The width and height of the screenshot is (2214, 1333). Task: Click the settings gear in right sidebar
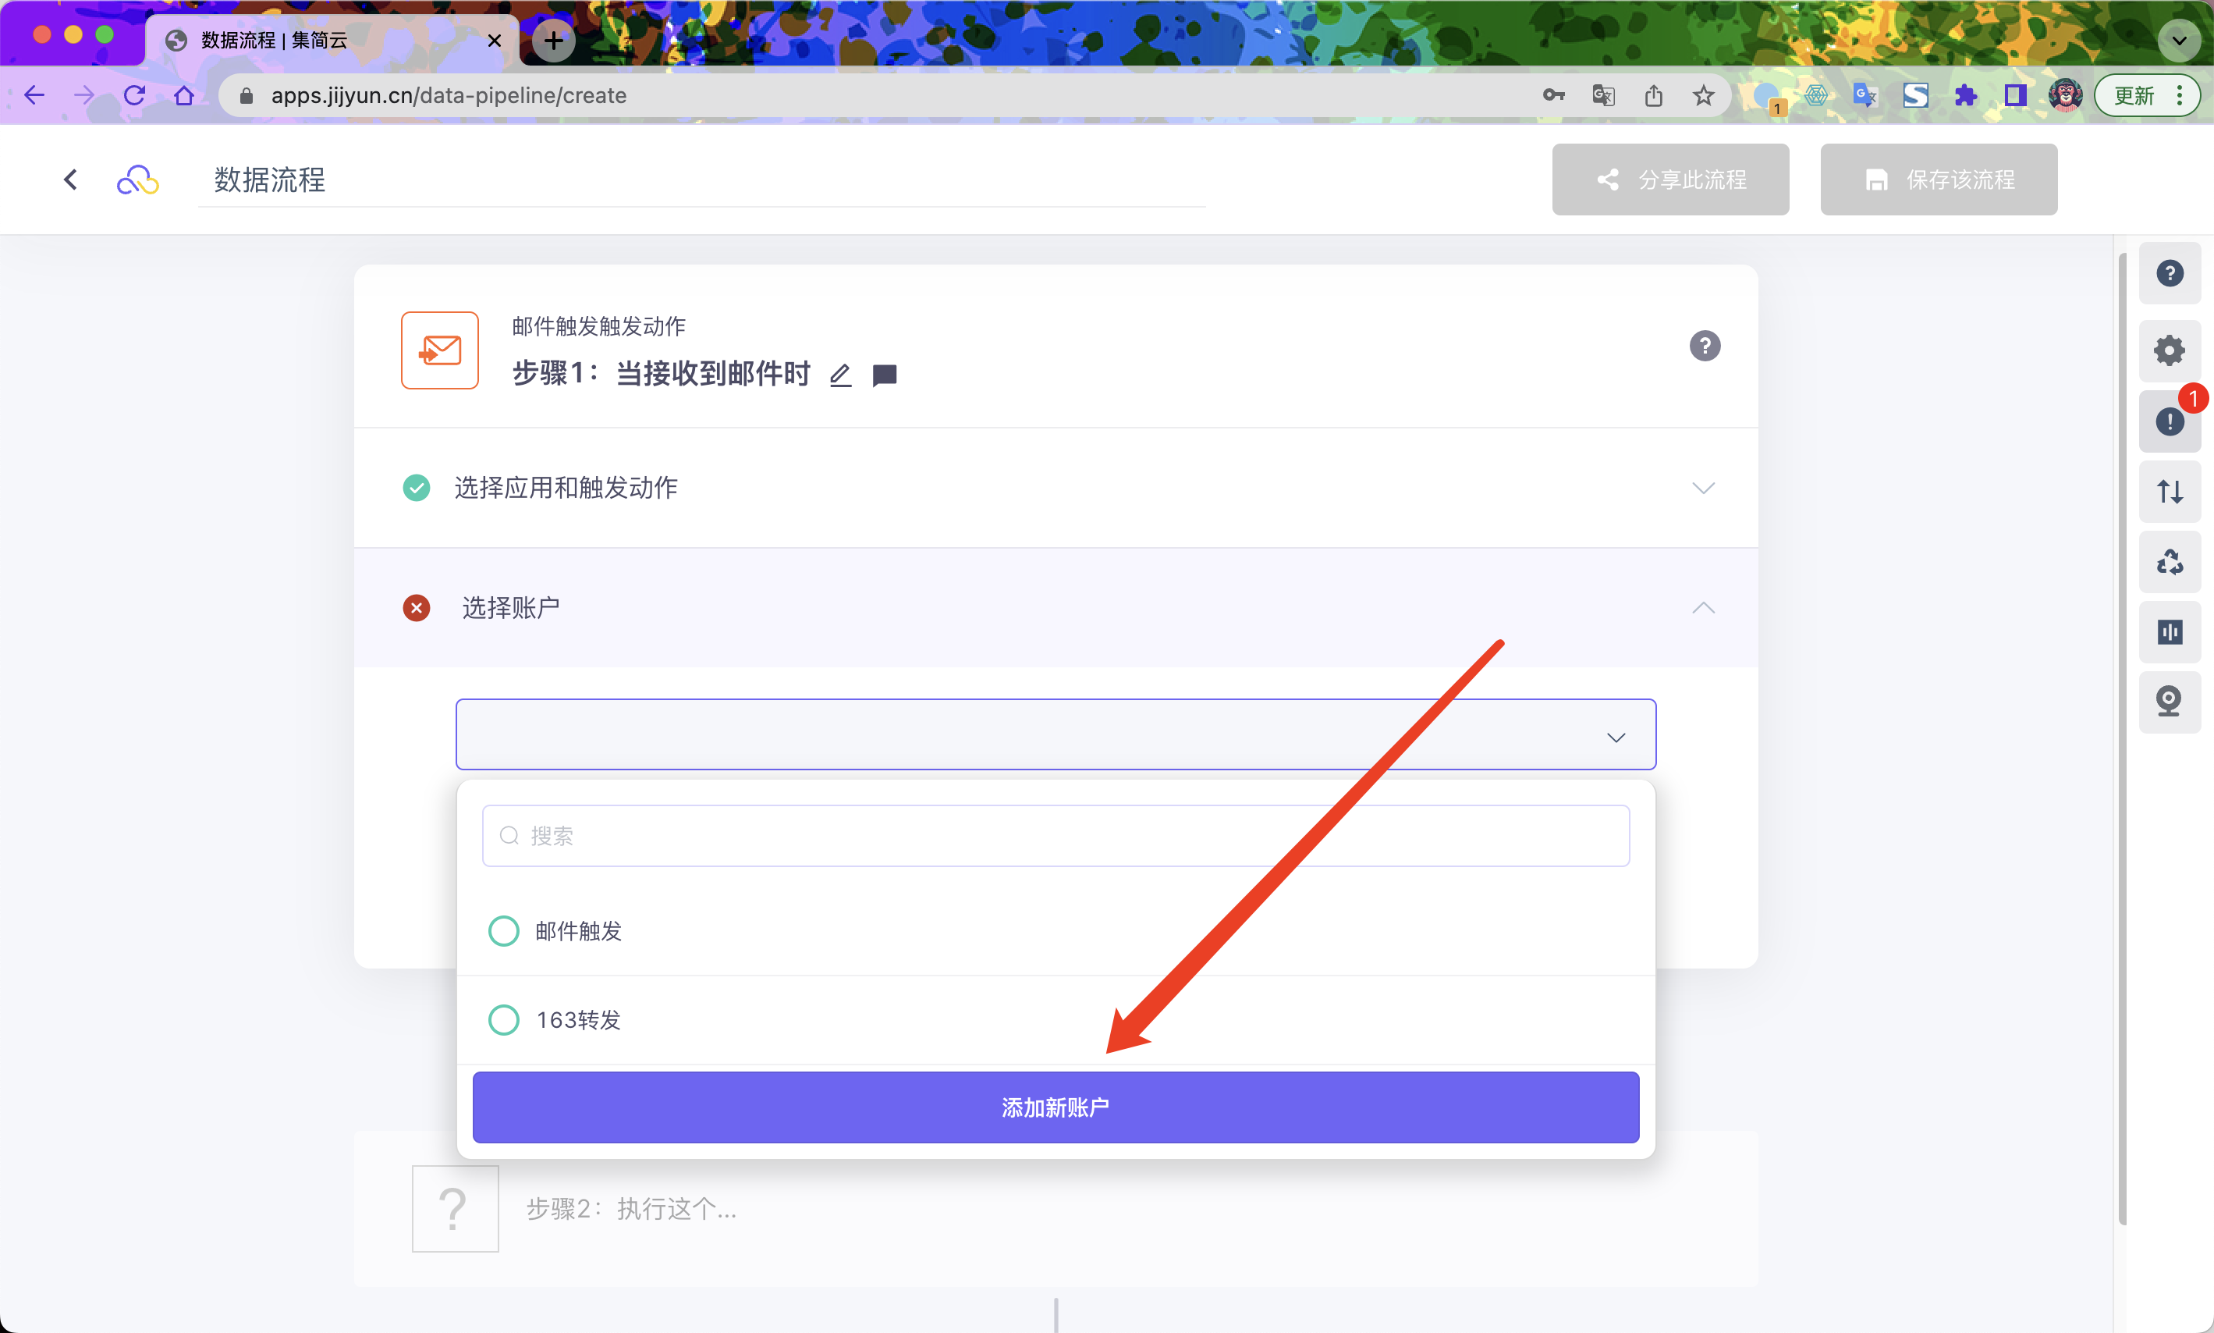[x=2169, y=350]
